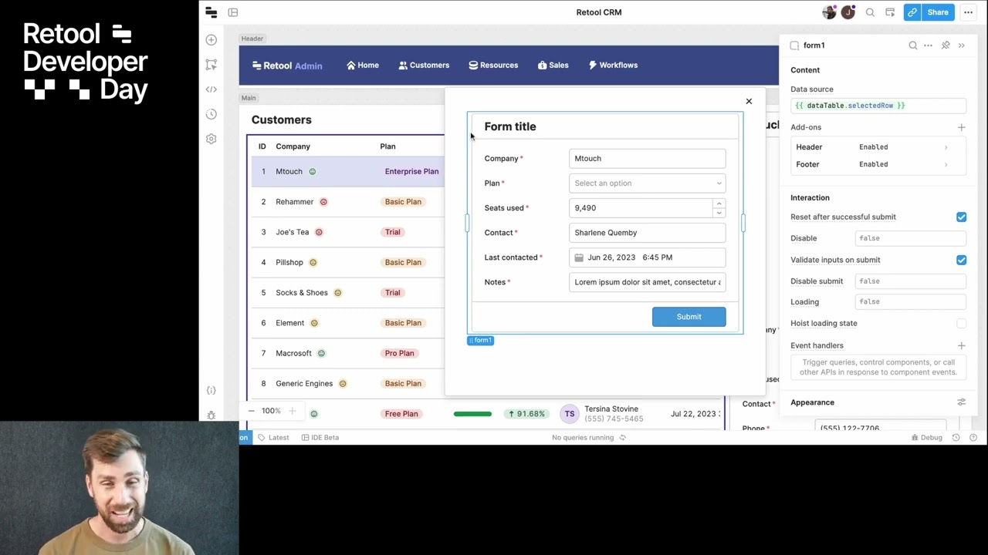The width and height of the screenshot is (988, 555).
Task: Zoom out with the minus icon
Action: point(251,411)
